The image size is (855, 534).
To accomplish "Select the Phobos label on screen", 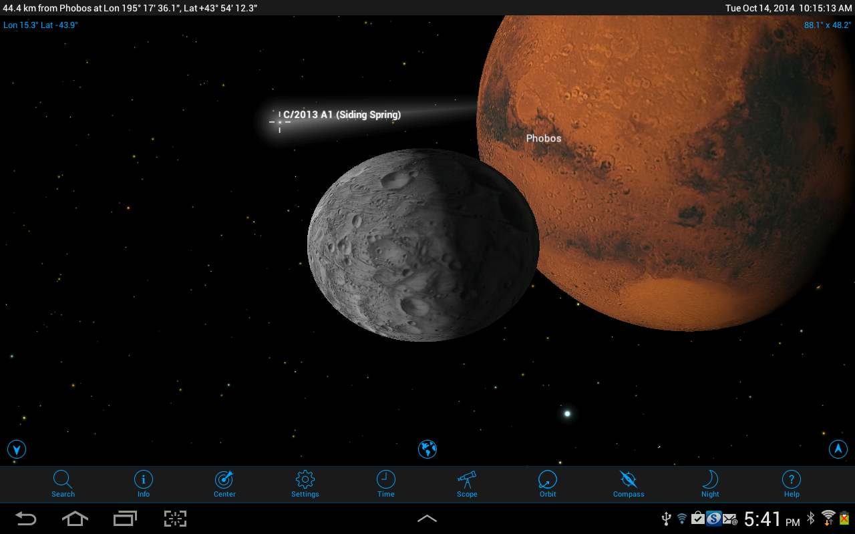I will click(x=543, y=138).
